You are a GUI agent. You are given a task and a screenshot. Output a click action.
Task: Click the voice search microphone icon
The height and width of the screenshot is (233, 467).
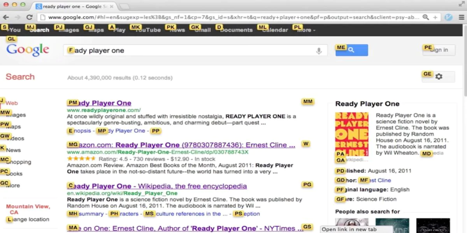(319, 50)
